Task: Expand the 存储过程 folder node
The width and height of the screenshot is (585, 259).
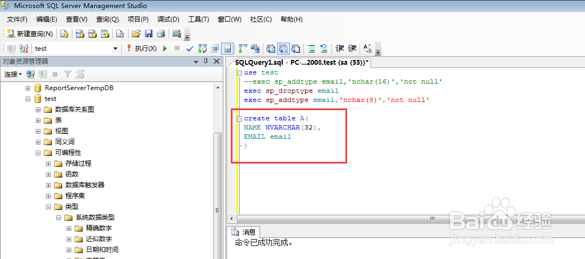Action: (x=48, y=163)
